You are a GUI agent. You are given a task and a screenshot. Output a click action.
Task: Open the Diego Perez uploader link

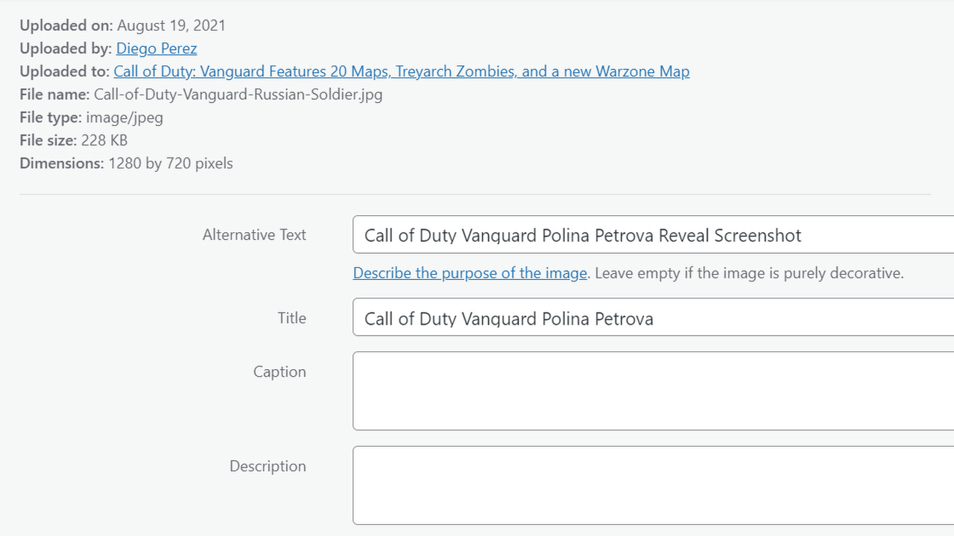pyautogui.click(x=157, y=48)
